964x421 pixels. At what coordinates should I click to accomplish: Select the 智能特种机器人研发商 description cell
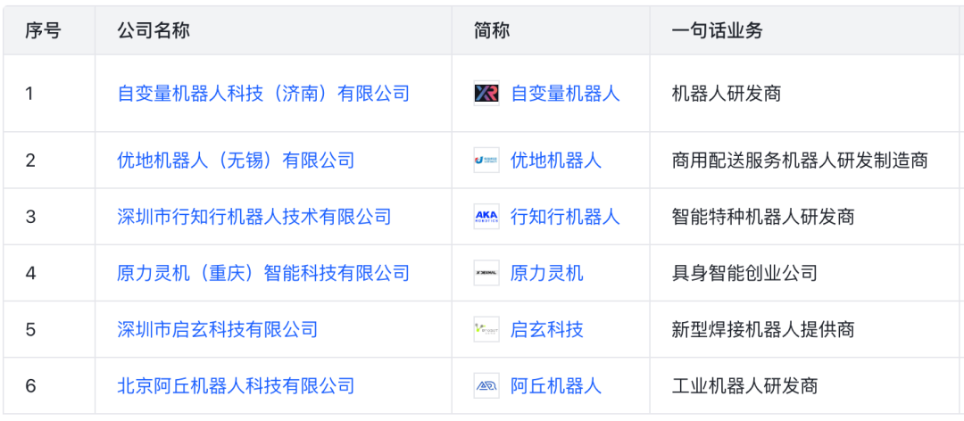tap(805, 217)
